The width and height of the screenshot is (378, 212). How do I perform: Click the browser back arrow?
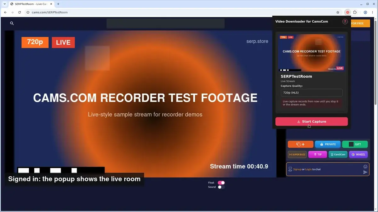pos(5,12)
